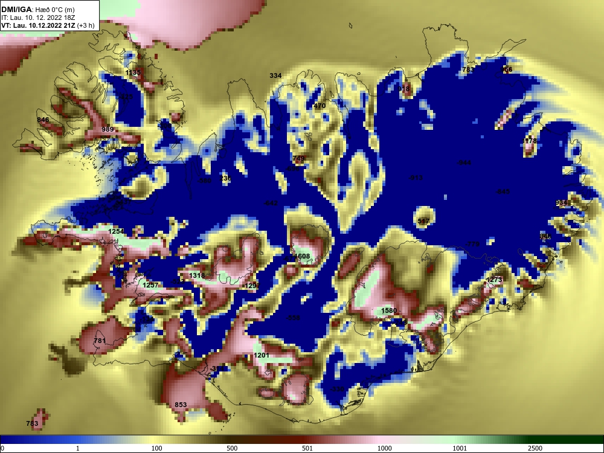Click the 'VT: Lau. 10.12.2022 21Z (+3 h)' line
Screen dimensions: 604x453
[48, 25]
